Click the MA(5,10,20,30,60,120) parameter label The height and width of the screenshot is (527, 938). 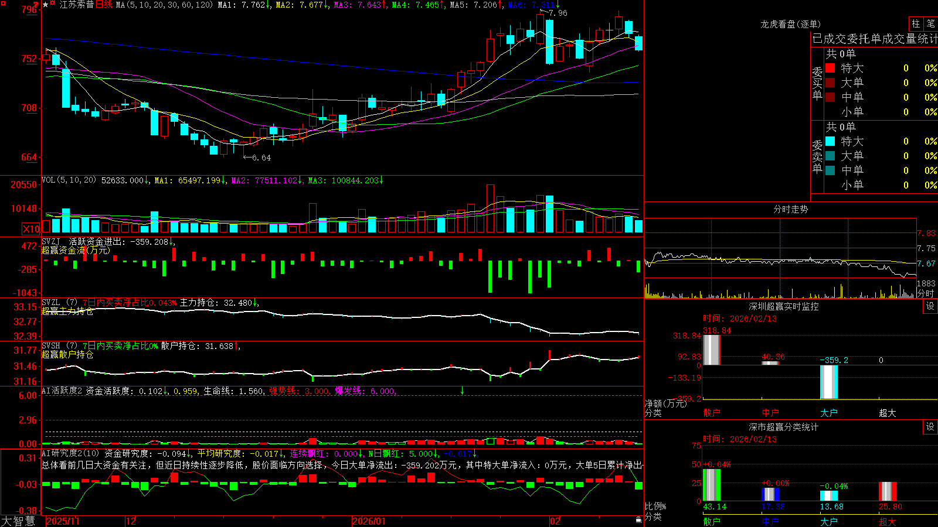164,5
